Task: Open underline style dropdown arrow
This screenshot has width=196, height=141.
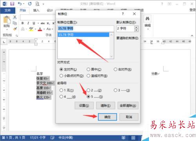Action: pyautogui.click(x=38, y=23)
